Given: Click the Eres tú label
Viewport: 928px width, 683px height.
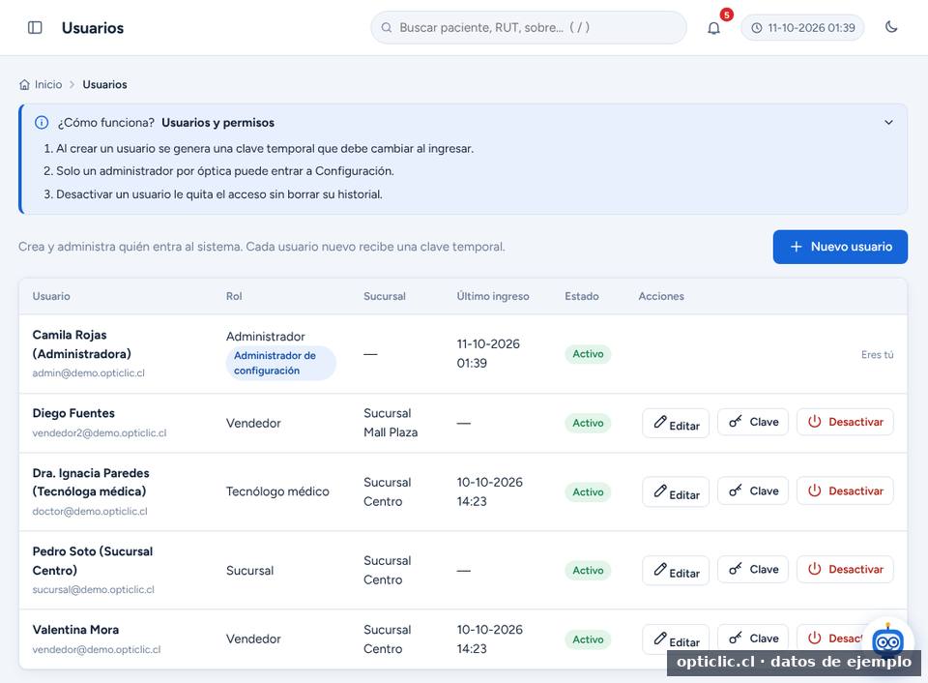Looking at the screenshot, I should pos(877,355).
